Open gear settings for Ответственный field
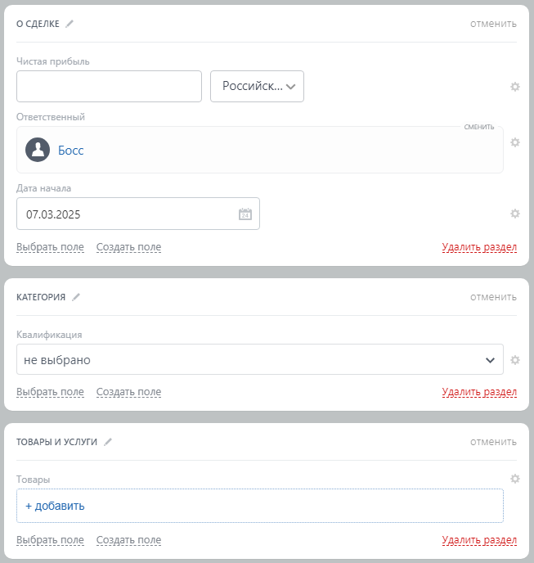Viewport: 534px width, 563px height. (515, 142)
